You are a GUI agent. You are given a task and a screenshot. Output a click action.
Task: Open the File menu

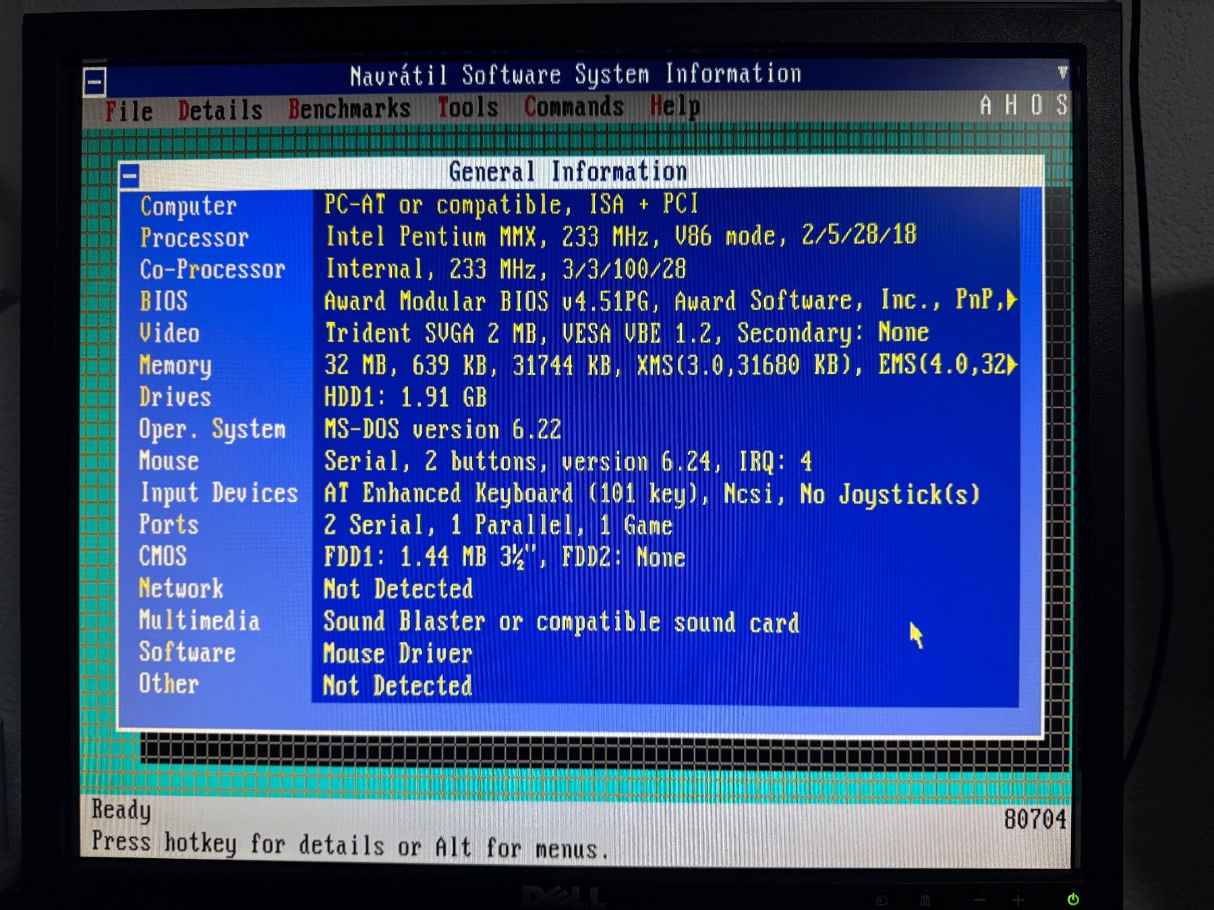pyautogui.click(x=129, y=111)
